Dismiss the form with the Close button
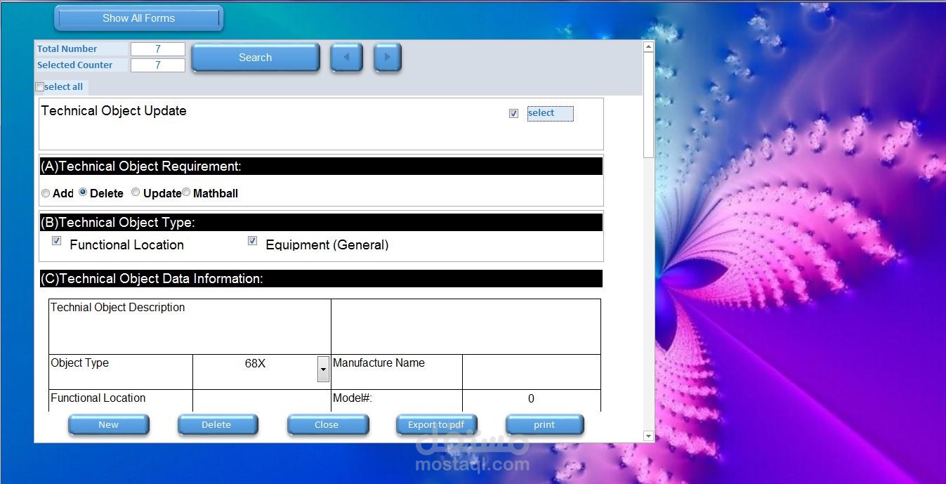Viewport: 946px width, 484px height. tap(327, 425)
